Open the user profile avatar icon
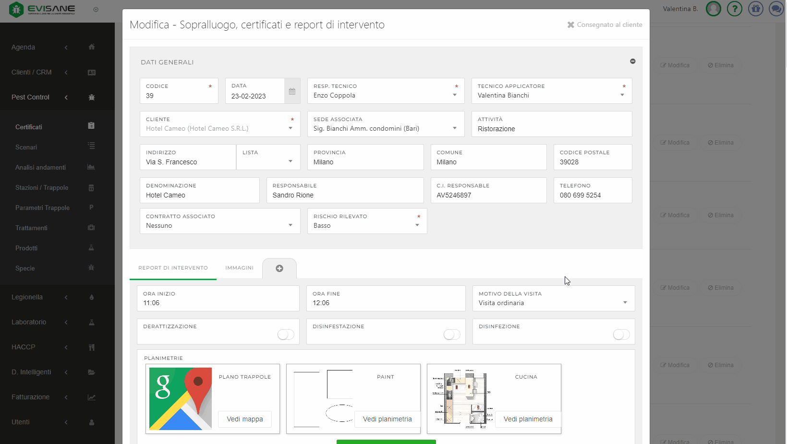The image size is (787, 444). pyautogui.click(x=714, y=9)
